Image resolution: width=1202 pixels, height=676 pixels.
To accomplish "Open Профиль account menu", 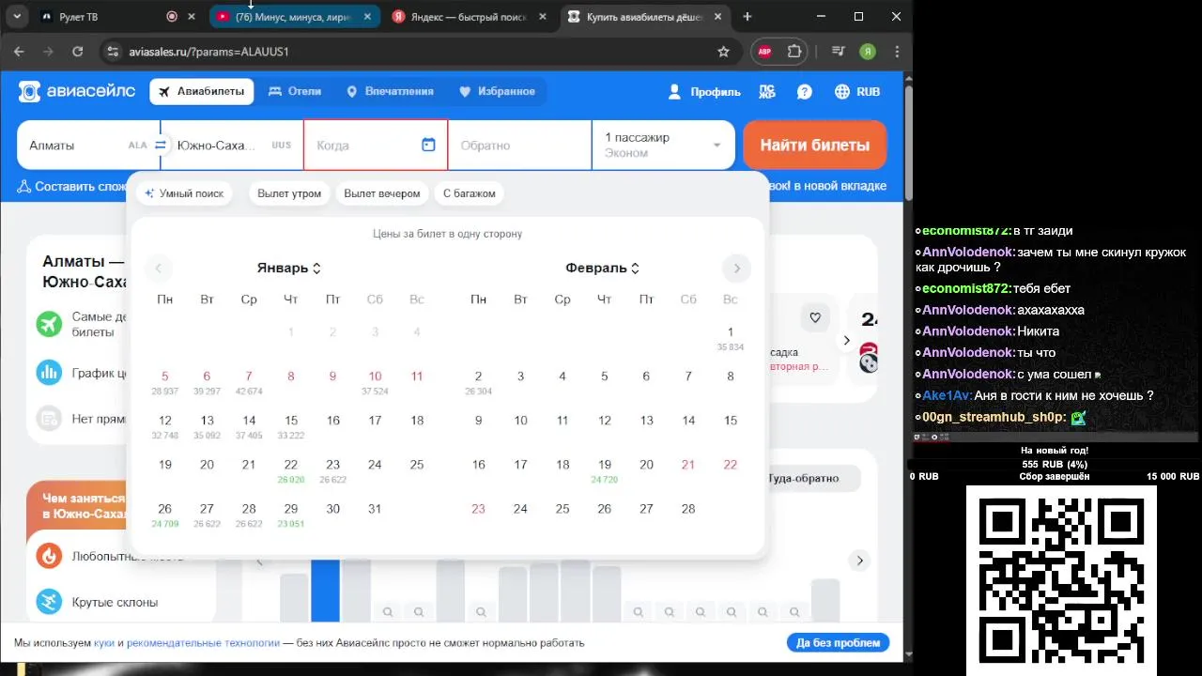I will coord(703,91).
